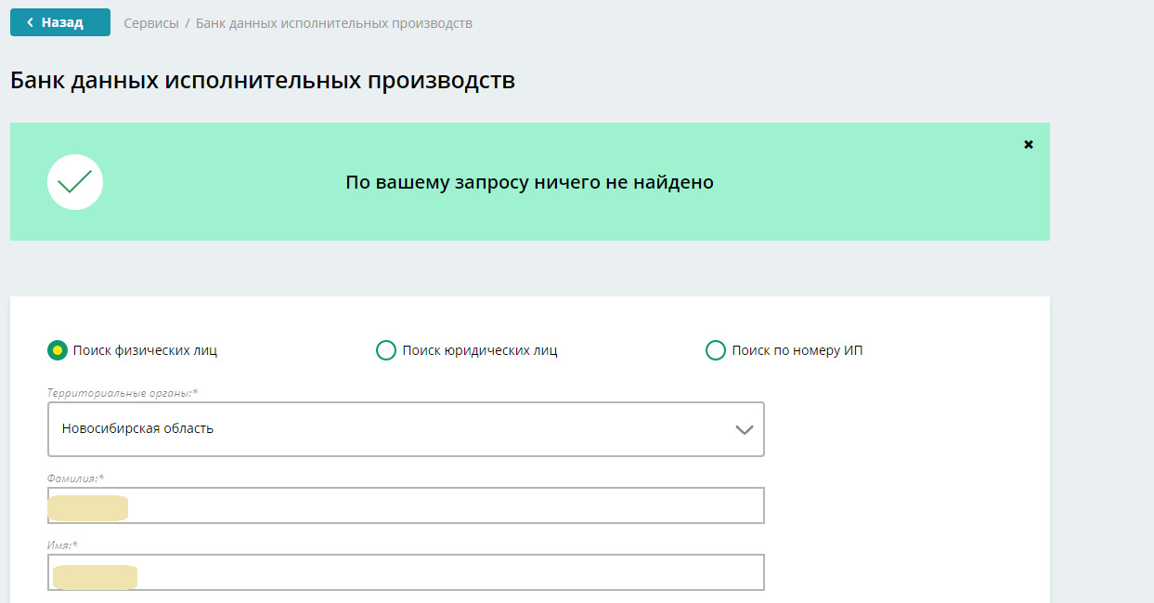Viewport: 1154px width, 603px height.
Task: Click the 'Банк данных исполнительных производств' breadcrumb
Action: coord(333,23)
